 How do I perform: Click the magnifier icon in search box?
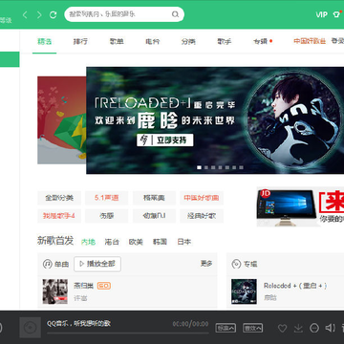coord(175,14)
